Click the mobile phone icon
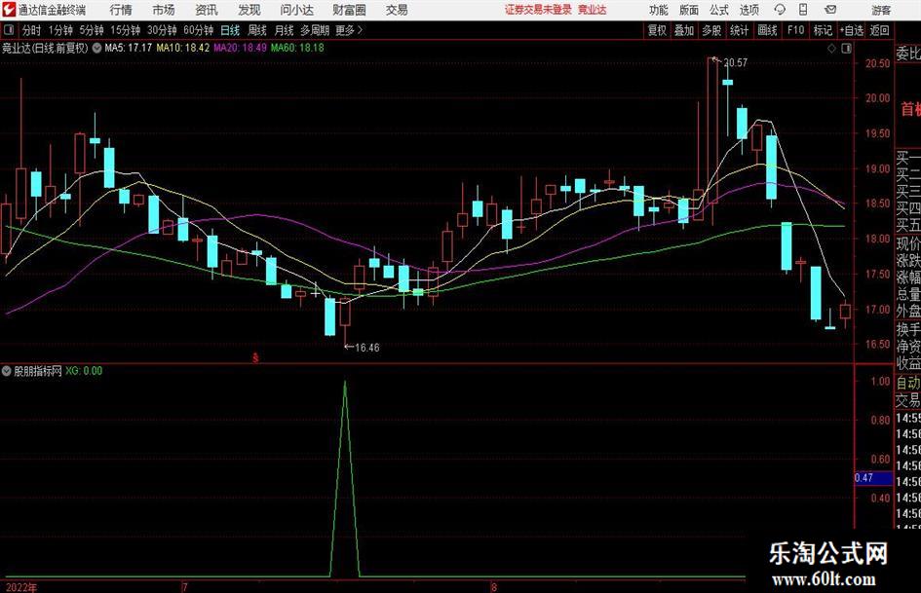921x593 pixels. coord(803,10)
